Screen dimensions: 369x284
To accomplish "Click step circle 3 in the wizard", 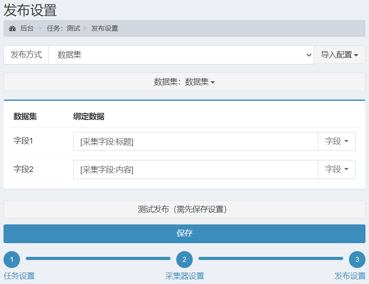I will point(357,259).
